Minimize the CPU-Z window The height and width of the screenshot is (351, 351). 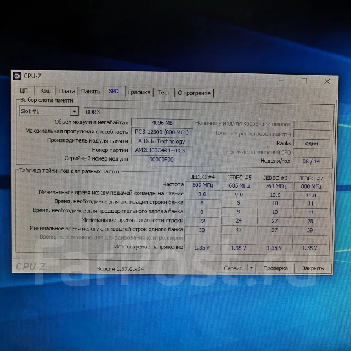[x=281, y=81]
